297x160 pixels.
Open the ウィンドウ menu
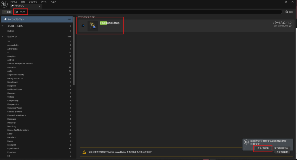coord(33,2)
